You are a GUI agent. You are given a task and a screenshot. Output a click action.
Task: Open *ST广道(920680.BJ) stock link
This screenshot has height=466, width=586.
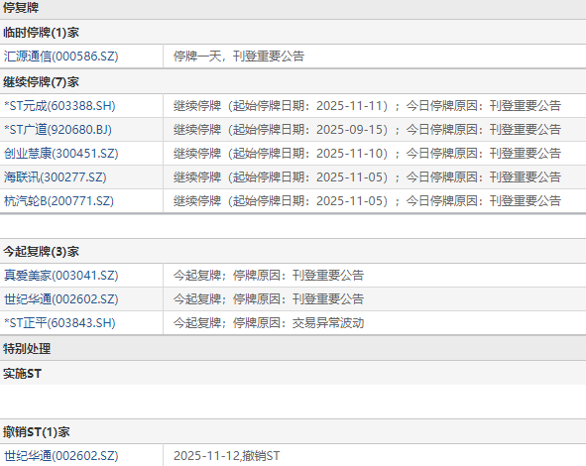tap(58, 130)
